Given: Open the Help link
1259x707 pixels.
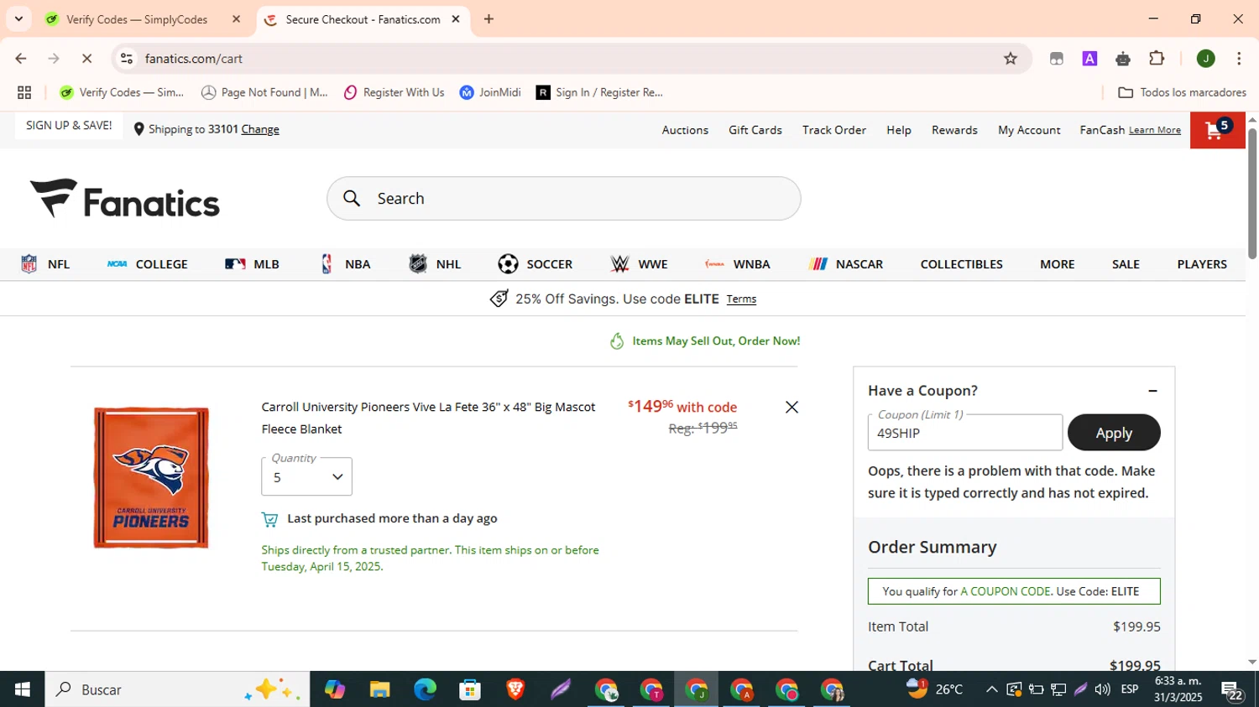Looking at the screenshot, I should click(898, 130).
